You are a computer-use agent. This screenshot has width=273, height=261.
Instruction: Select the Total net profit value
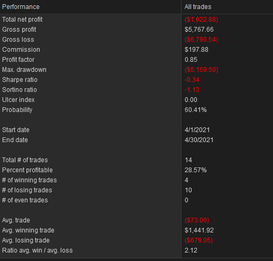pyautogui.click(x=201, y=20)
